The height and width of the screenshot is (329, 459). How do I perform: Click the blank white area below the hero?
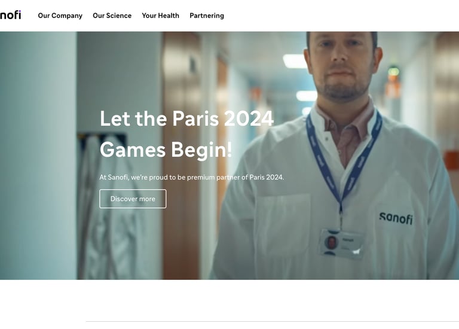(x=229, y=300)
